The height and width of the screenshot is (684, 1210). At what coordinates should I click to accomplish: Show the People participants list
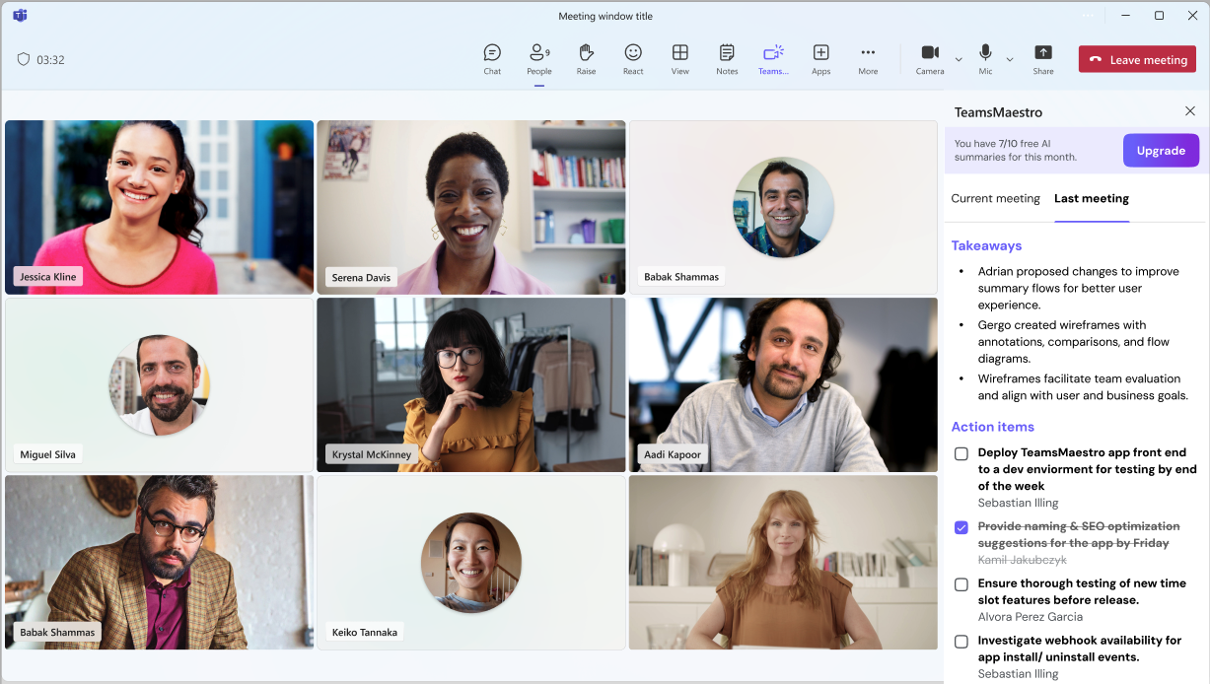[x=539, y=59]
